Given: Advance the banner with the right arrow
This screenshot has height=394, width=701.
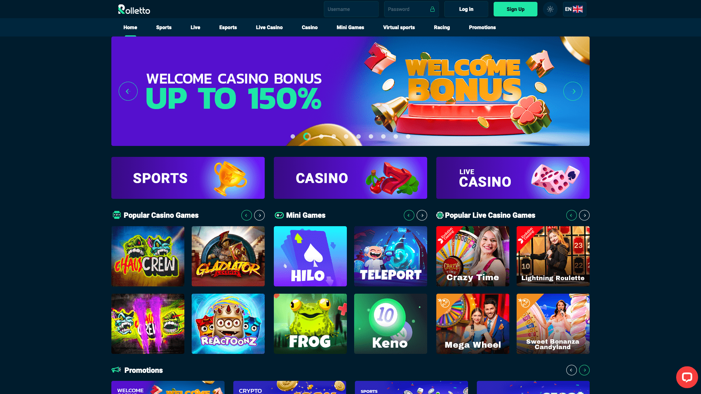Looking at the screenshot, I should pos(572,91).
